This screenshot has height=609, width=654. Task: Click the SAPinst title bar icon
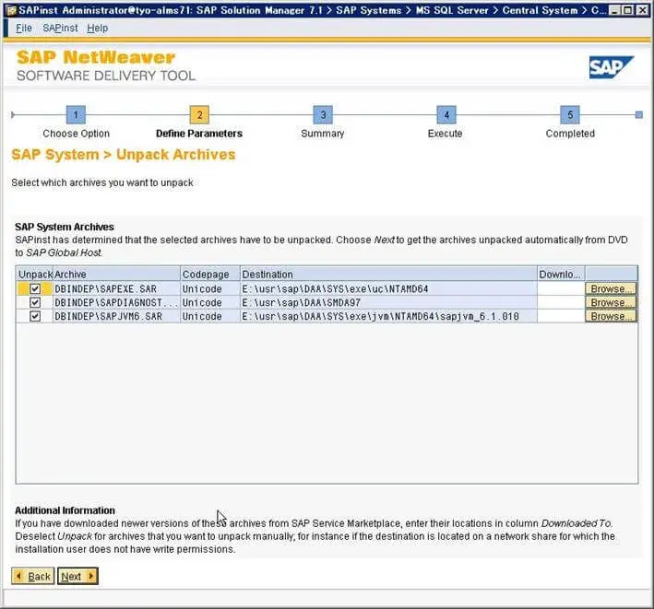tap(11, 10)
